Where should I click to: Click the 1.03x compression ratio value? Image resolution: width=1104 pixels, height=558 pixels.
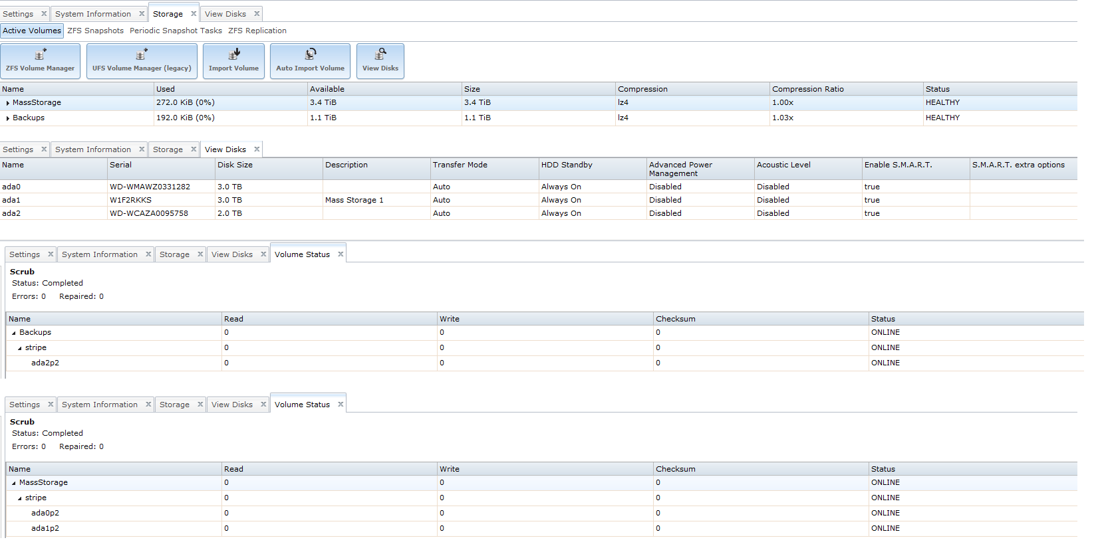click(783, 118)
